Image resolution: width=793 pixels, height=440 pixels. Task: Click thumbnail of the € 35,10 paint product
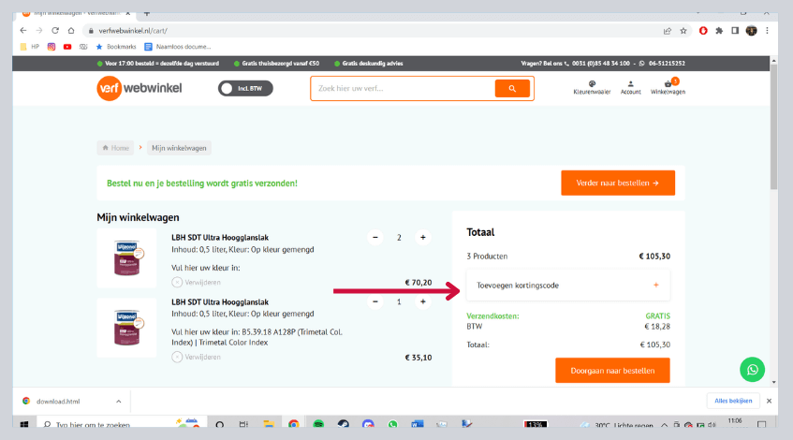click(x=127, y=328)
